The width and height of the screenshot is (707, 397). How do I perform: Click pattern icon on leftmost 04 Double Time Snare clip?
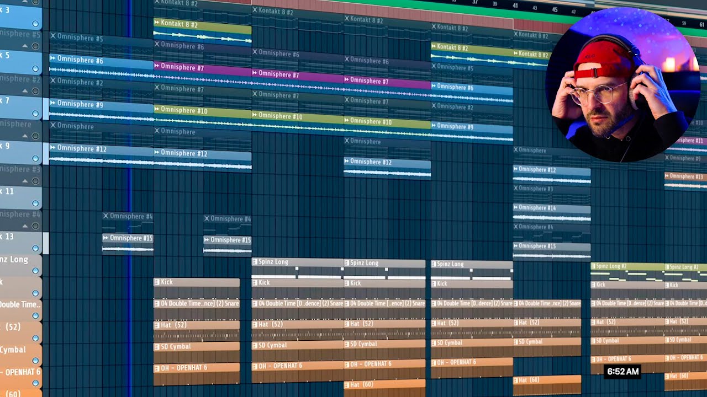point(157,303)
